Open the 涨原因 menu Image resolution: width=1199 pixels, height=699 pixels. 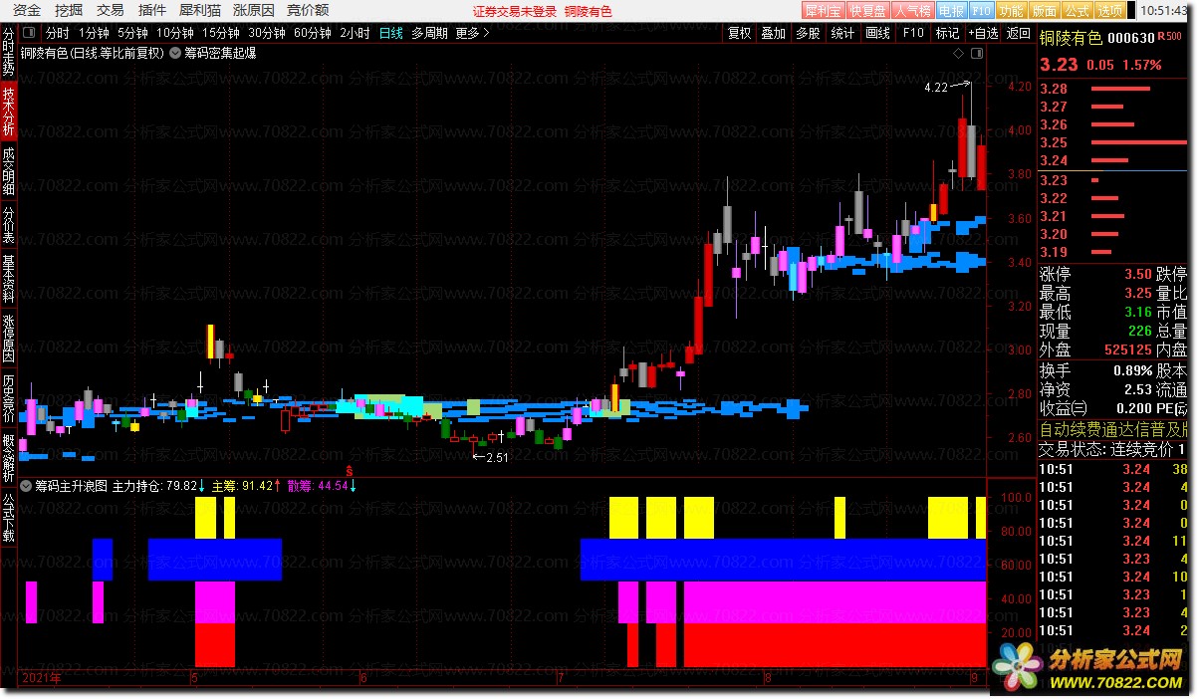click(253, 11)
